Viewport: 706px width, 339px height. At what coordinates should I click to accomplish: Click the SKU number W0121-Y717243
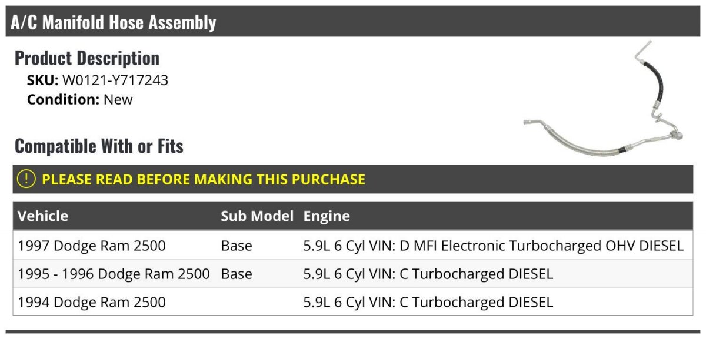point(115,80)
